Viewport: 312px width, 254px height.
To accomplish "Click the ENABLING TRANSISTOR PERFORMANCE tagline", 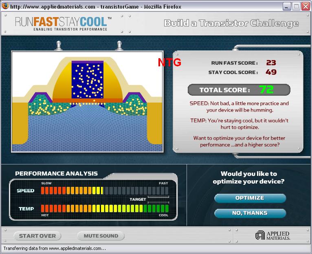I will 70,29.
